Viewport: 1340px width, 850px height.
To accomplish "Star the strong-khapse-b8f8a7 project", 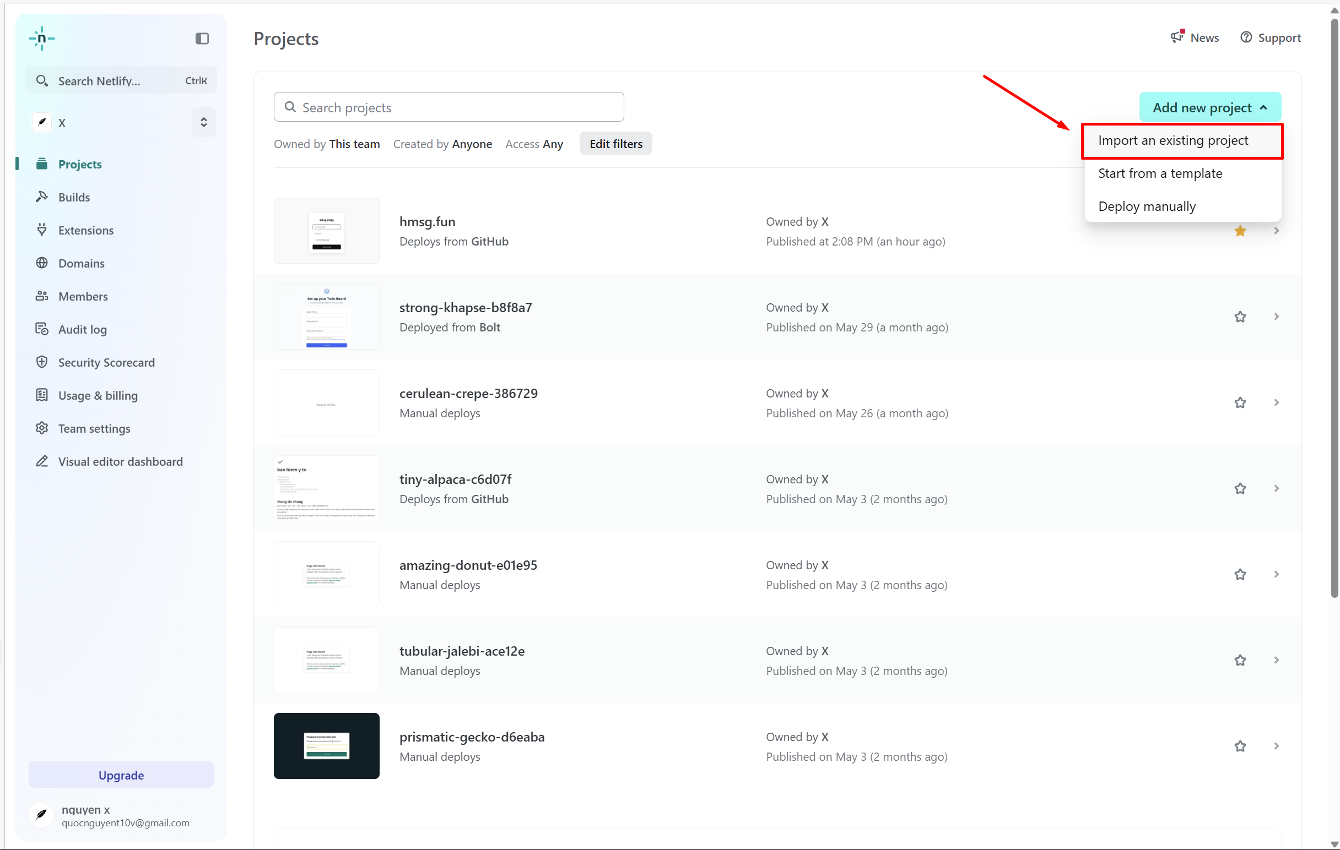I will click(1240, 317).
